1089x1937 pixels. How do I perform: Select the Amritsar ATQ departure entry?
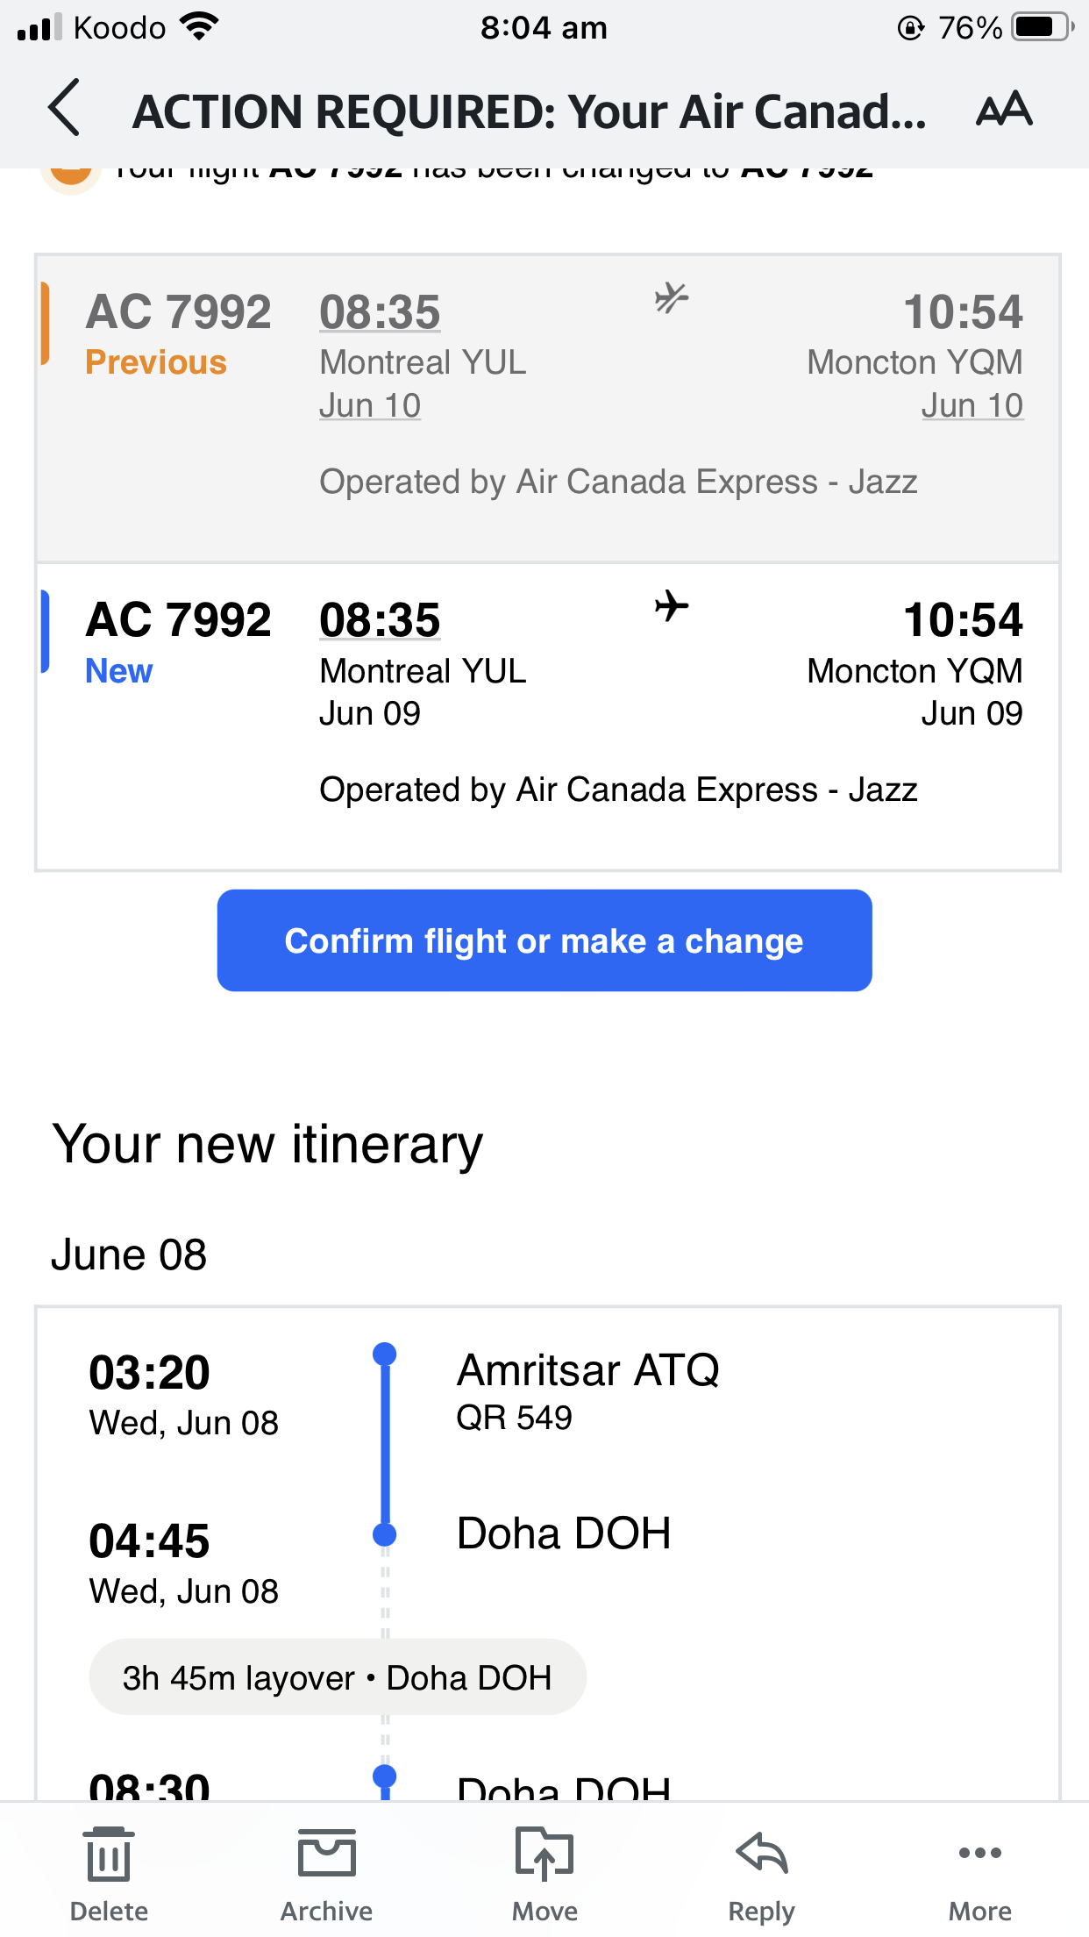587,1370
